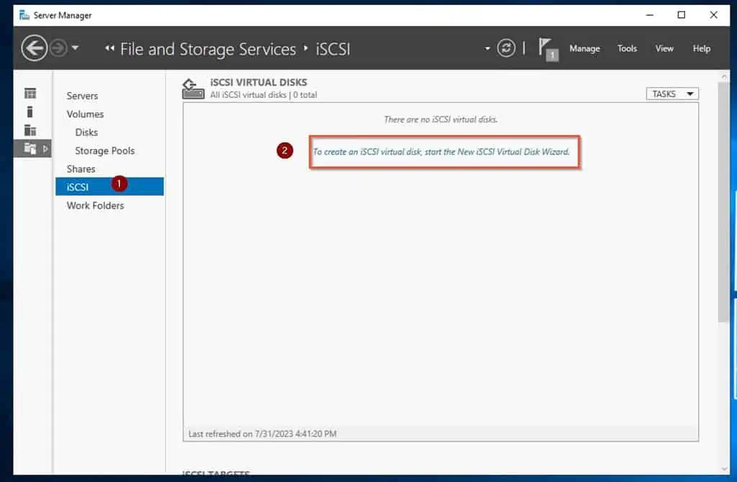Click 'All iSCSI virtual disks | 0 total' subtitle
This screenshot has width=737, height=482.
263,95
